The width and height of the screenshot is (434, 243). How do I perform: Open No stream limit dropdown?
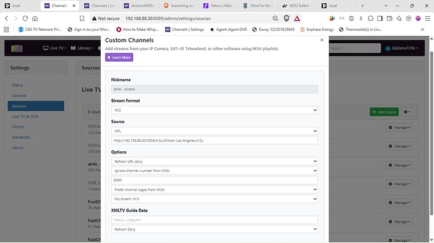[x=214, y=199]
